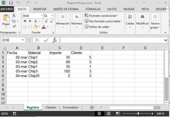Open Dar formato como tabla menu
This screenshot has height=117, width=170.
103,21
